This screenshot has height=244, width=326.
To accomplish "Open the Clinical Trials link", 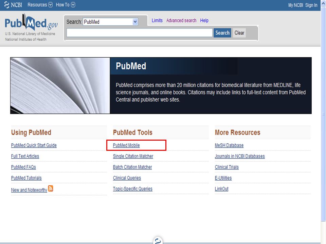I will [x=227, y=167].
